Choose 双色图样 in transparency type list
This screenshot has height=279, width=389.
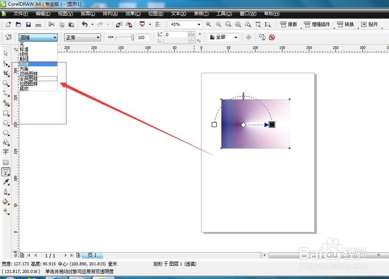pos(38,74)
